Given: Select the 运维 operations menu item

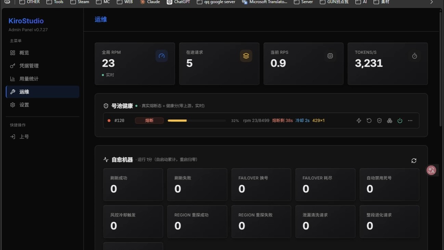Looking at the screenshot, I should pos(42,92).
